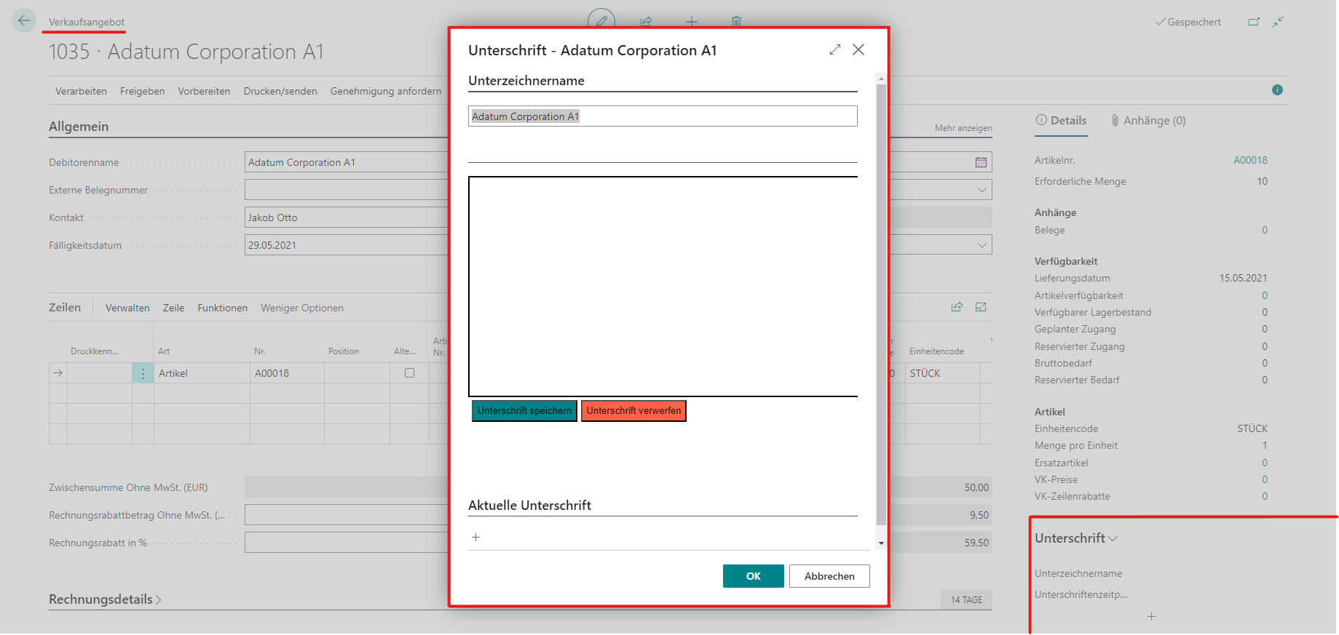Image resolution: width=1339 pixels, height=635 pixels.
Task: Click the three-dot row menu for Artikel
Action: [x=143, y=373]
